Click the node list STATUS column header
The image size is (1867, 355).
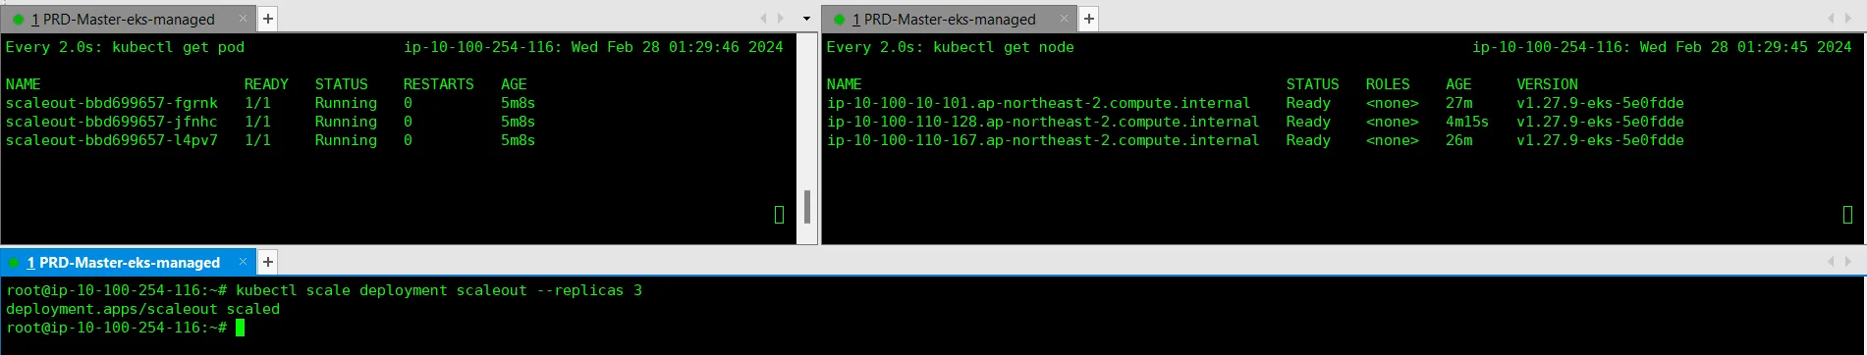point(1312,84)
